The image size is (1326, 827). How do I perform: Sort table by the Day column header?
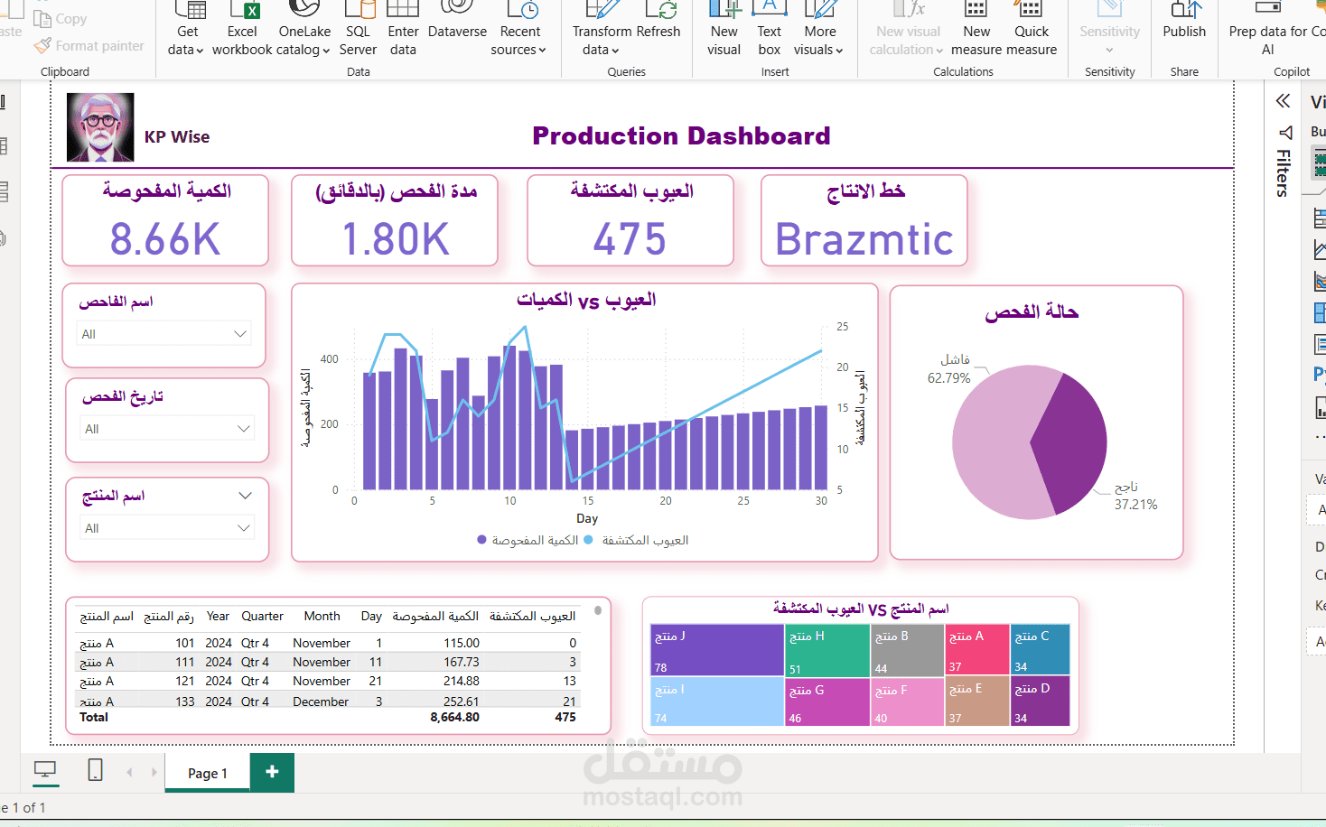tap(371, 617)
